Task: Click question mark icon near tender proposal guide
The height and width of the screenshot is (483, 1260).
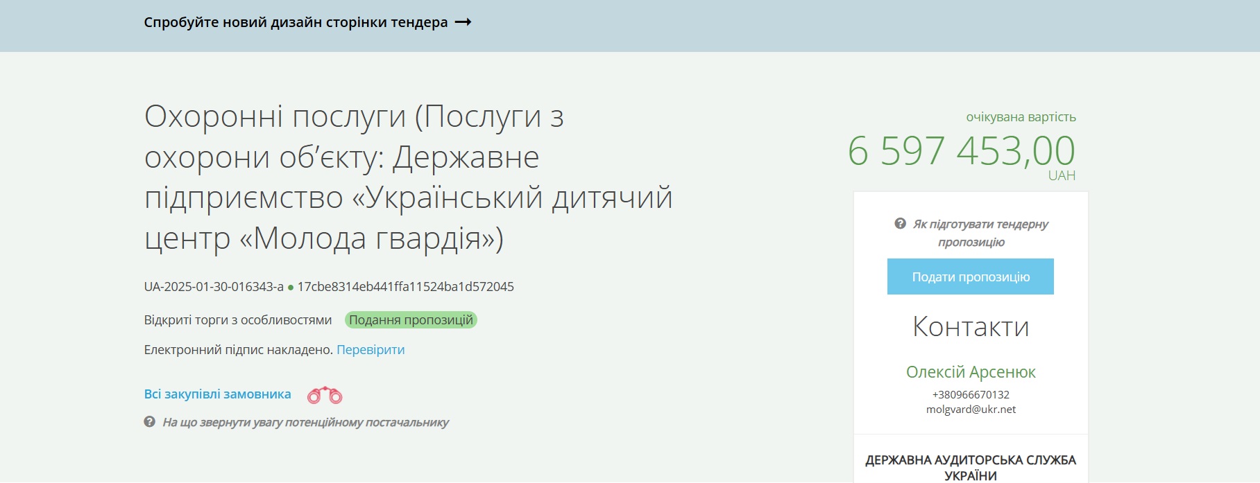Action: [x=900, y=224]
